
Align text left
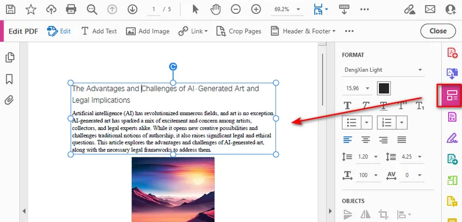348,139
